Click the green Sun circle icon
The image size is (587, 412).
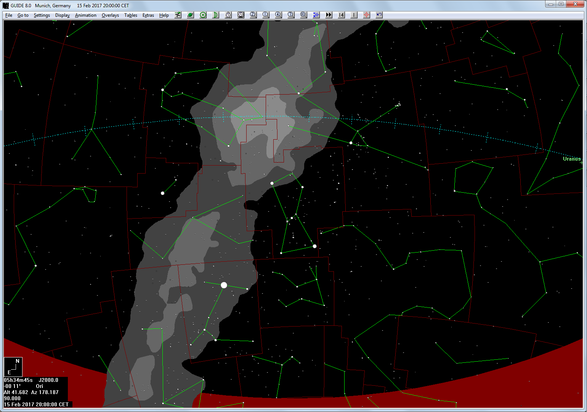click(203, 15)
